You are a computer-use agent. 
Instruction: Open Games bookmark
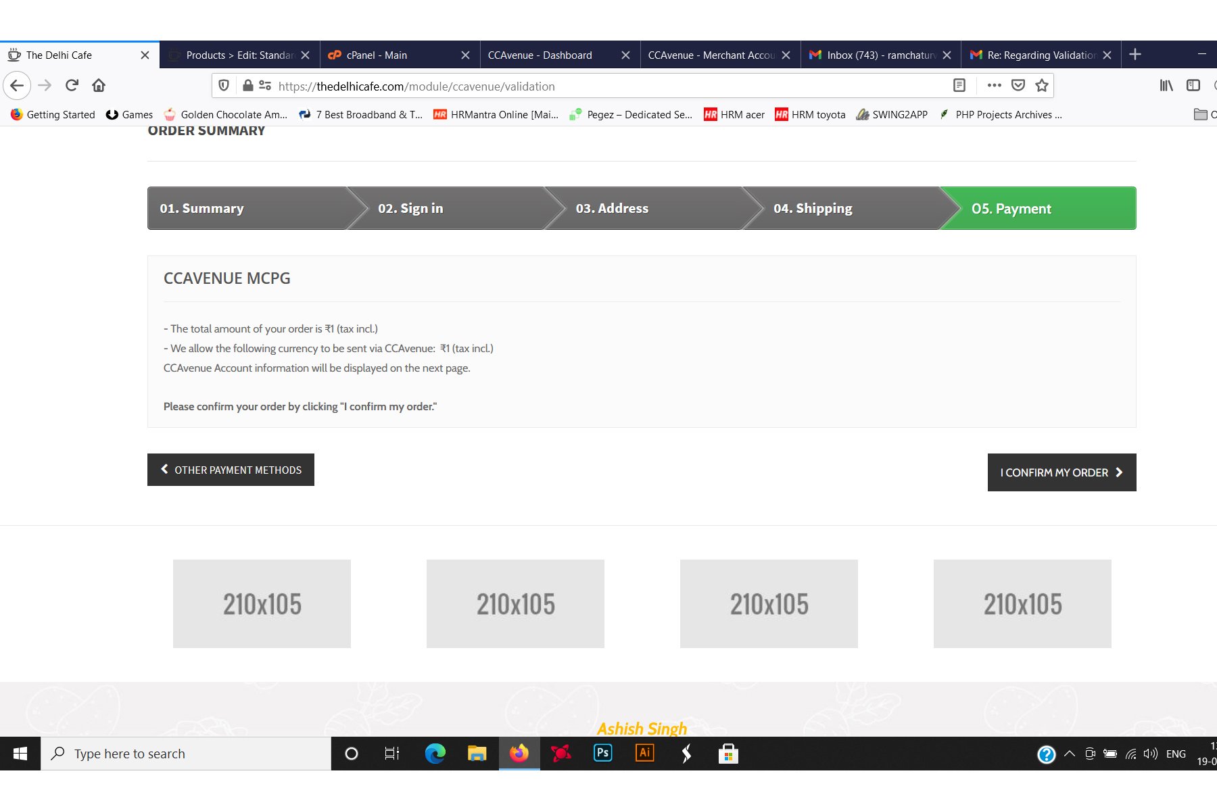129,114
